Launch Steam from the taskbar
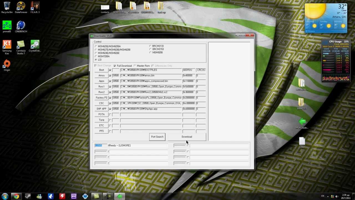 coord(28,196)
